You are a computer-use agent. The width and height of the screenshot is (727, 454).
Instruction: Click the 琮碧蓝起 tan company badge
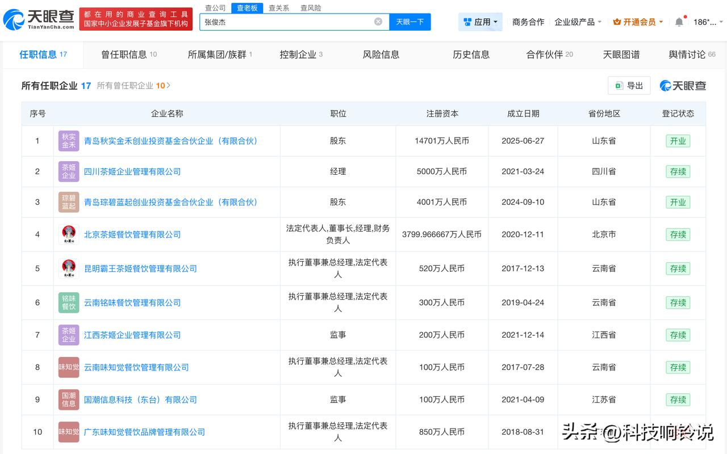tap(69, 202)
